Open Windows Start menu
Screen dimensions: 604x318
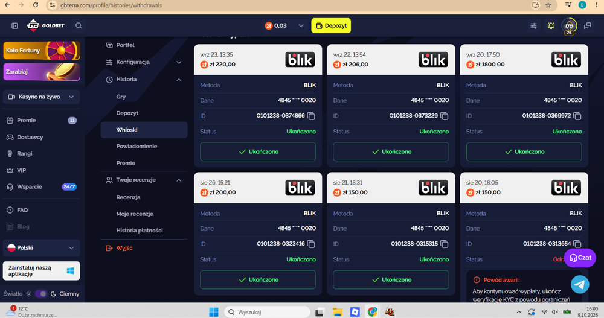[213, 312]
